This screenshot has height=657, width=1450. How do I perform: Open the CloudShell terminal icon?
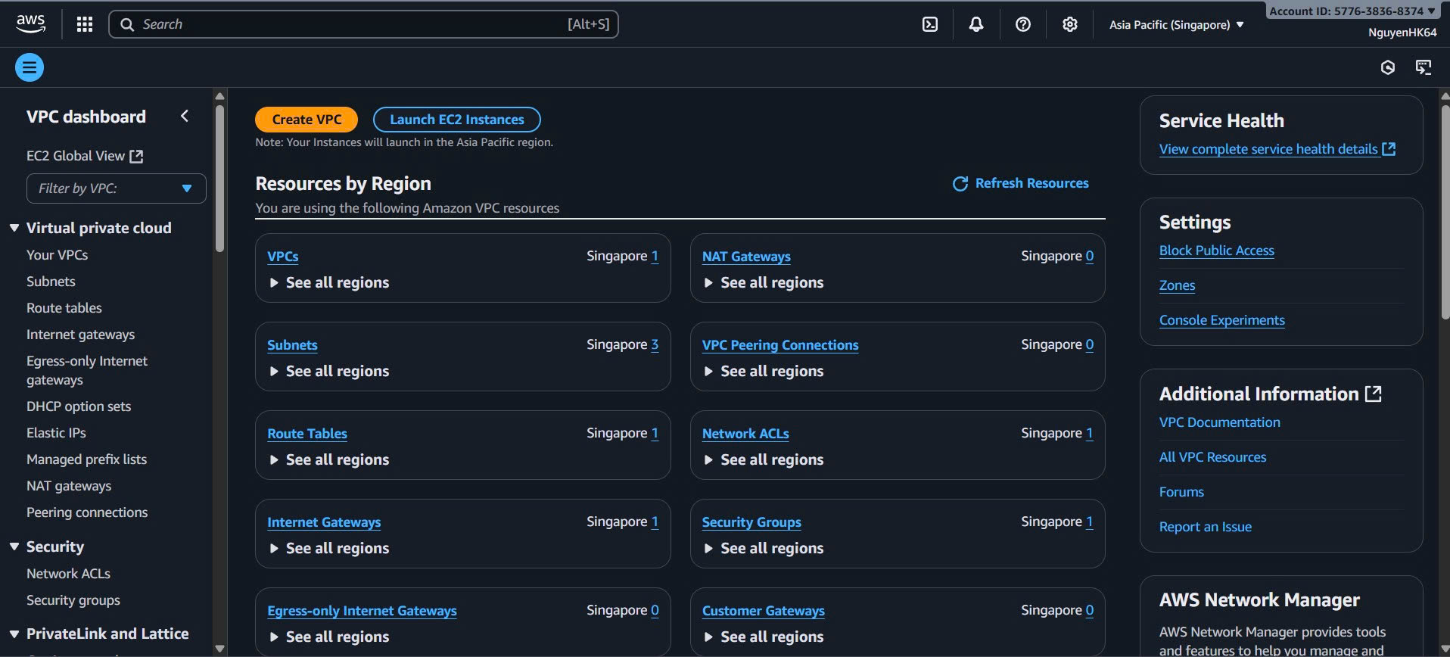click(x=930, y=24)
